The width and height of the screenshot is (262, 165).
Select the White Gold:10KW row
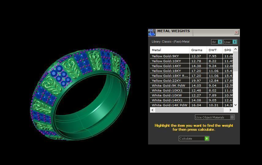[192, 95]
